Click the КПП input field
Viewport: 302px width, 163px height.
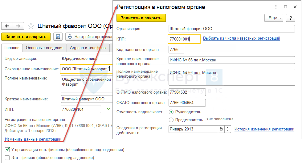pos(184,39)
